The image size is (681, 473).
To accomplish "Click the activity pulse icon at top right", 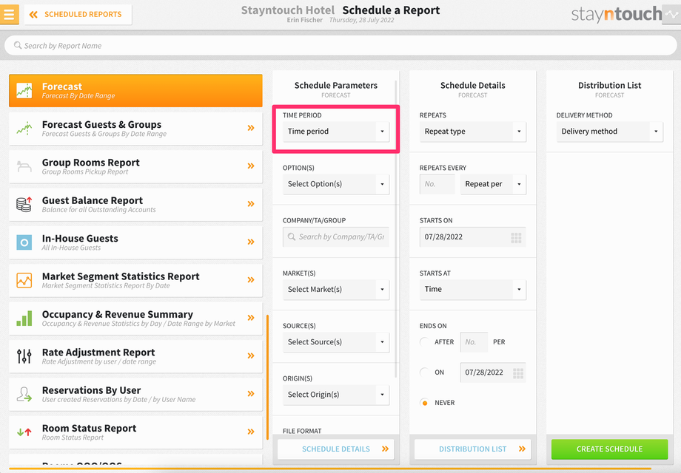I will [671, 14].
